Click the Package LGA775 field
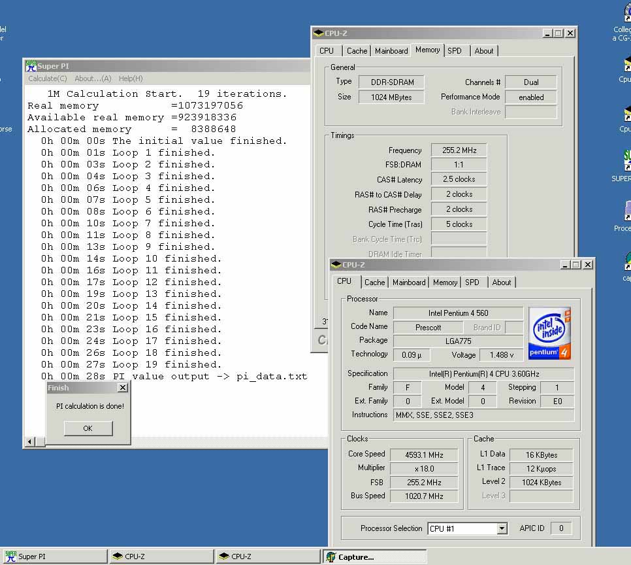This screenshot has width=631, height=565. point(459,341)
